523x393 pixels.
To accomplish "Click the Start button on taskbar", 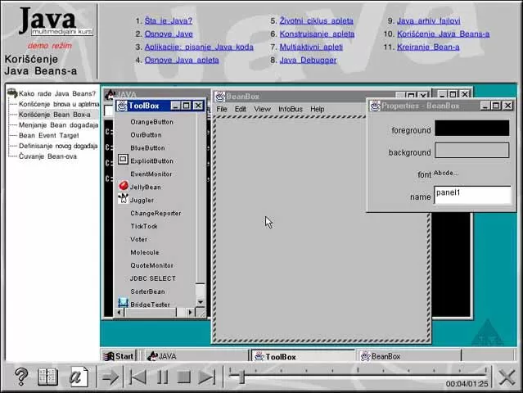I will tap(119, 356).
